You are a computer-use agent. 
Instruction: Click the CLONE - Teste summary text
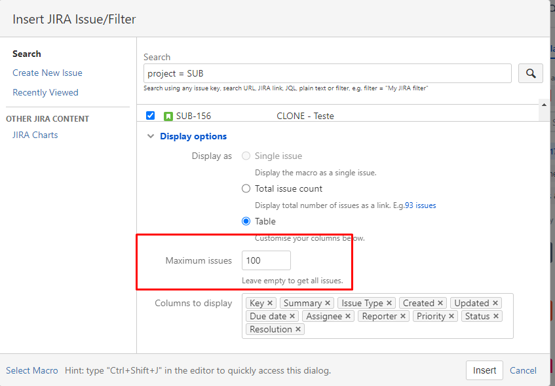click(x=305, y=116)
